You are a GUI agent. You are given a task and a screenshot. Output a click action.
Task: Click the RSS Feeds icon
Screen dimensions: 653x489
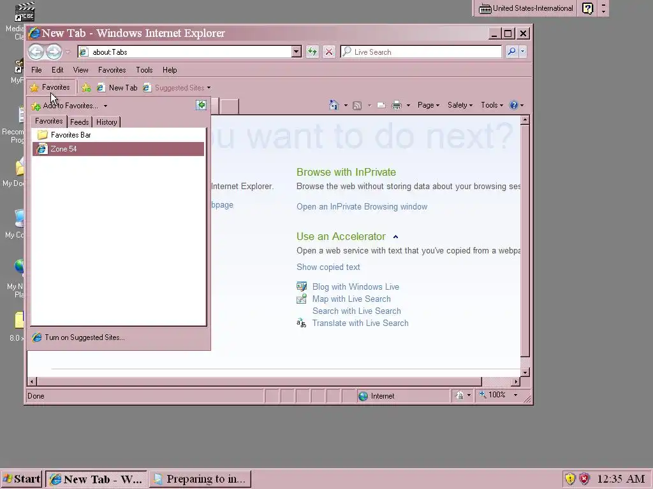tap(357, 106)
